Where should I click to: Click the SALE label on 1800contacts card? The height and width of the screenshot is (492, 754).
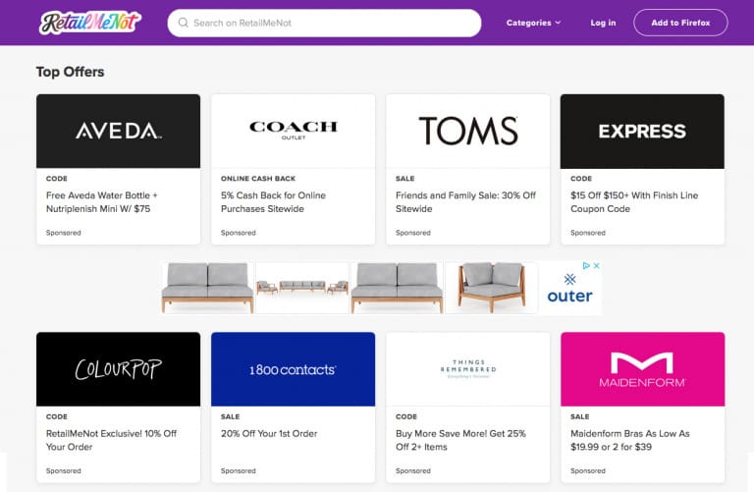coord(230,416)
